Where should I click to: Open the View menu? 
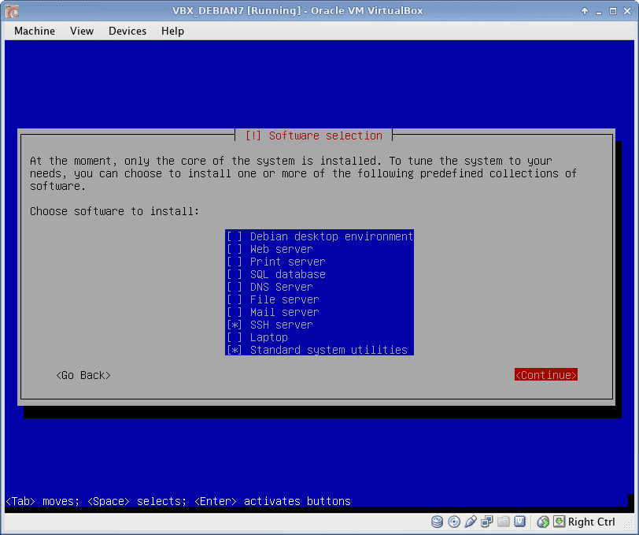click(82, 31)
